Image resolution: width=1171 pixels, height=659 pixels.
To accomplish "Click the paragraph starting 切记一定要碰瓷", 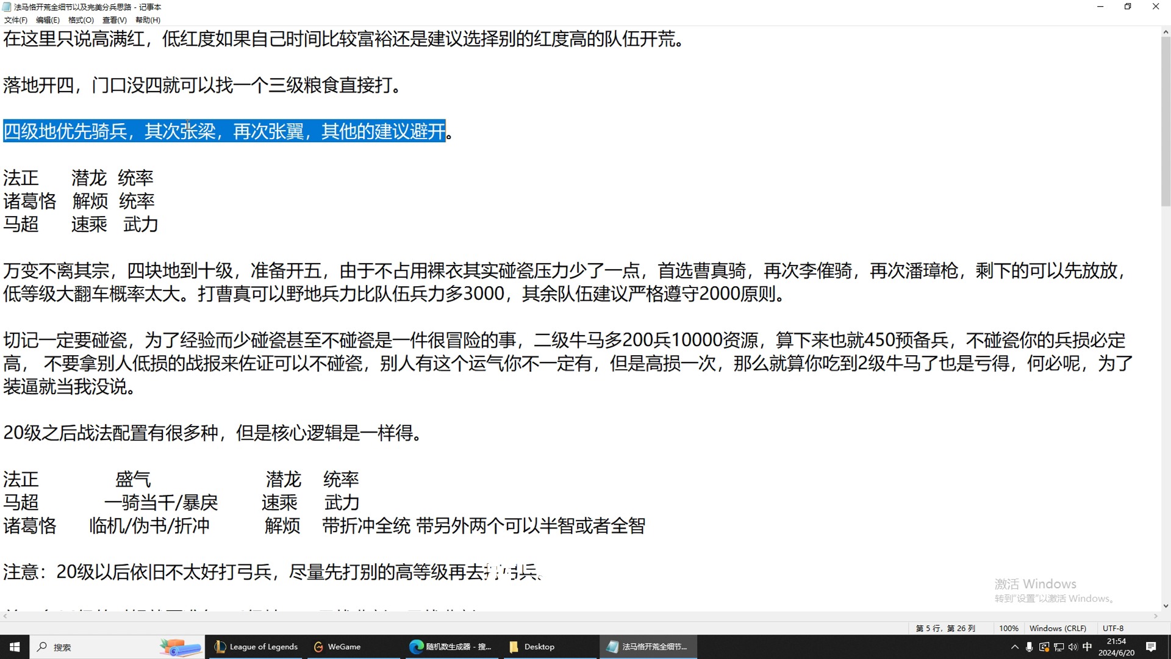I will pyautogui.click(x=568, y=364).
